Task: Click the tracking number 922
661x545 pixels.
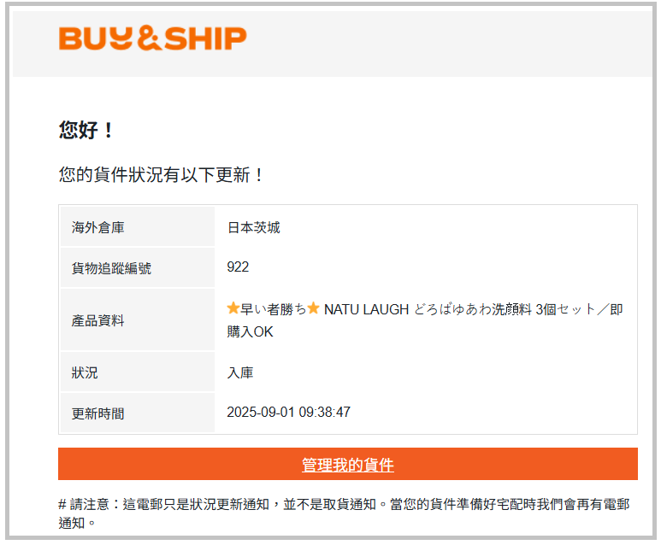Action: coord(238,267)
